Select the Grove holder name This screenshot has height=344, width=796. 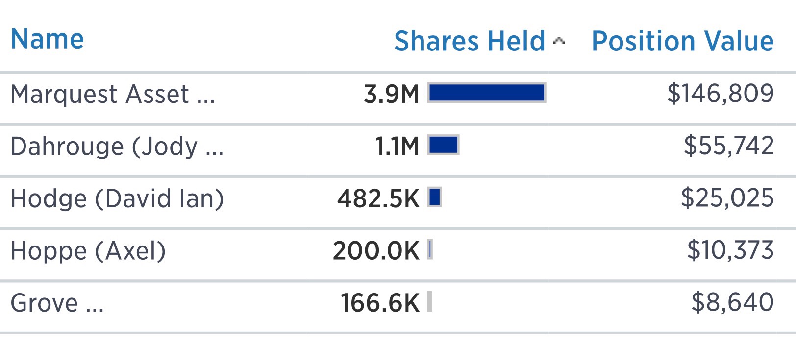click(x=57, y=303)
